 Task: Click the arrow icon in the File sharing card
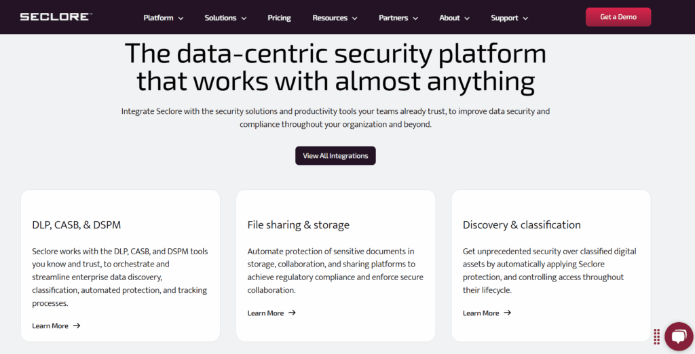pyautogui.click(x=292, y=313)
